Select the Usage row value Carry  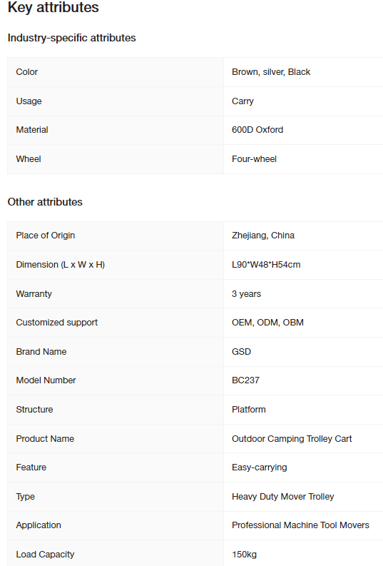pos(242,101)
